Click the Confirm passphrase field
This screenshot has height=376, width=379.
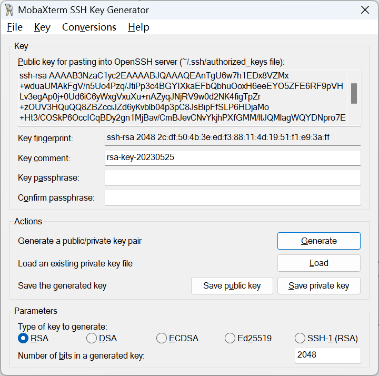[x=232, y=198]
